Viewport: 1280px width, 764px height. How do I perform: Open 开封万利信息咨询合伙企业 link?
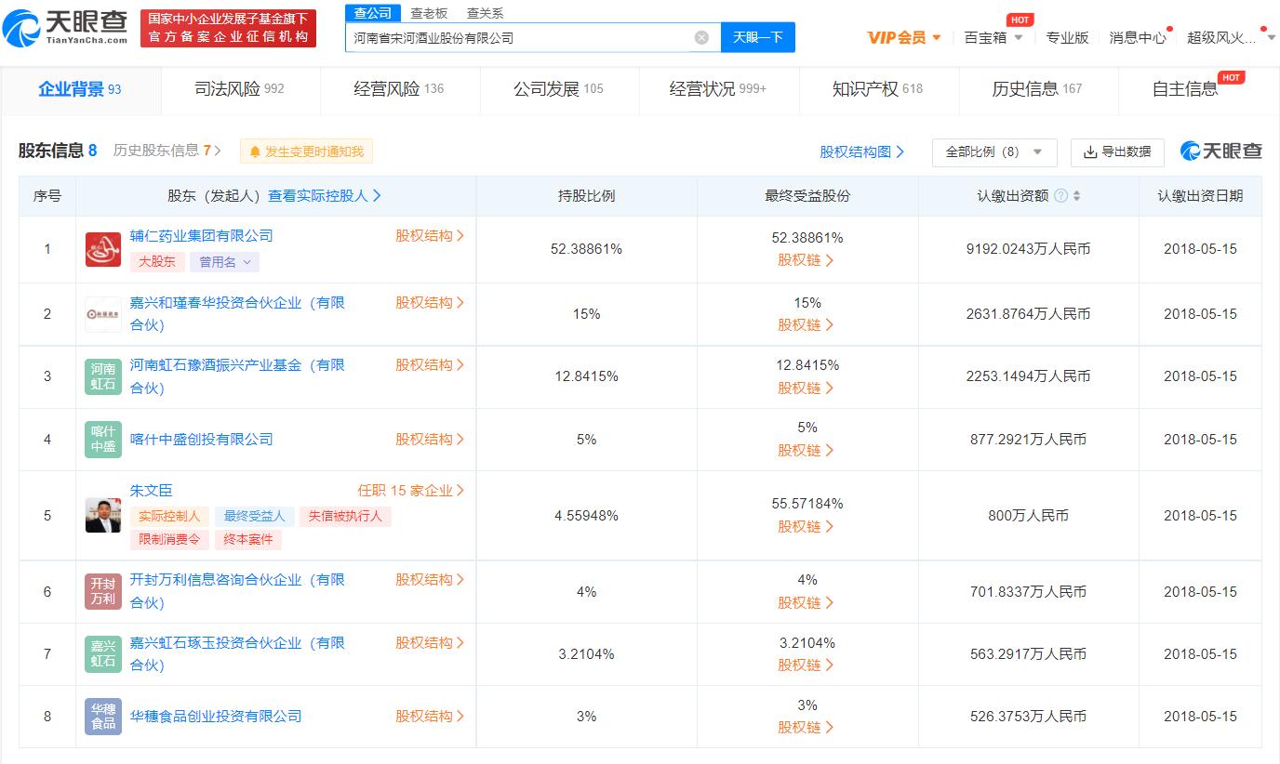237,591
